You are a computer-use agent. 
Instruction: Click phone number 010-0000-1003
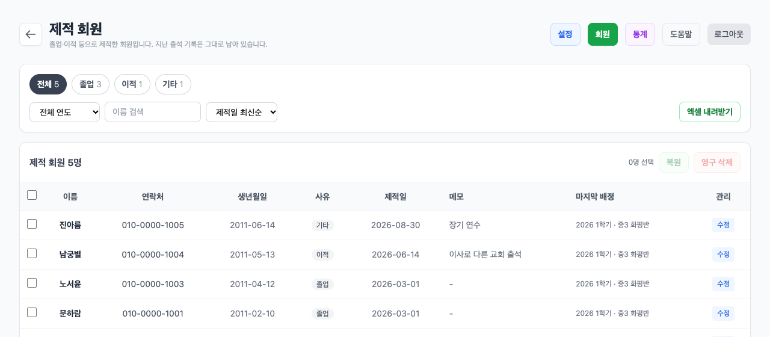pyautogui.click(x=153, y=284)
